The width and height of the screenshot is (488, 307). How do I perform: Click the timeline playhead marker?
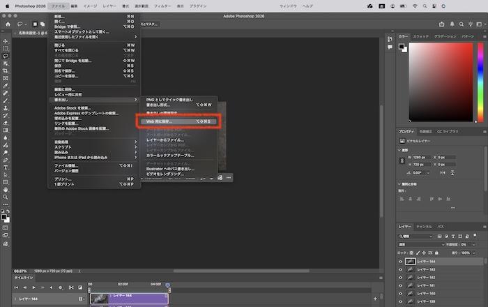point(168,285)
